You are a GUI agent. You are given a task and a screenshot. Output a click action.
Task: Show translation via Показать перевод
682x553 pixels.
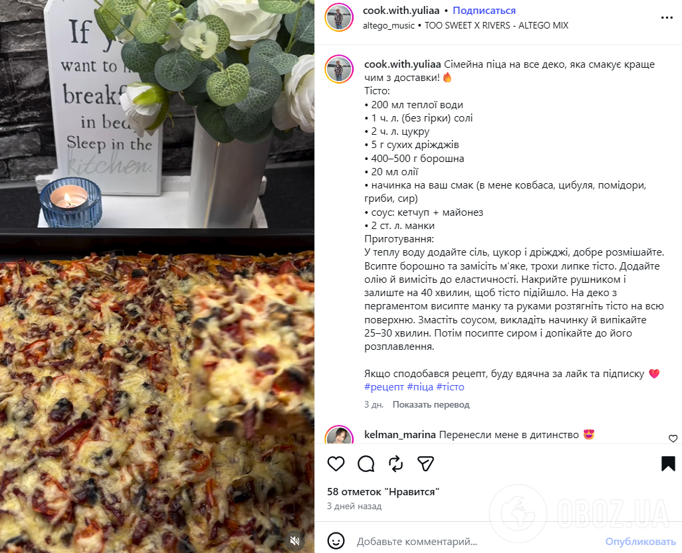[431, 404]
